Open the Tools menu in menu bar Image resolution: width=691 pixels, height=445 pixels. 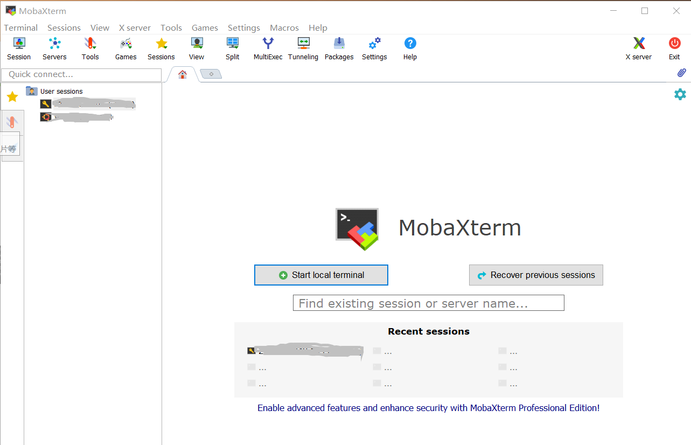click(171, 27)
